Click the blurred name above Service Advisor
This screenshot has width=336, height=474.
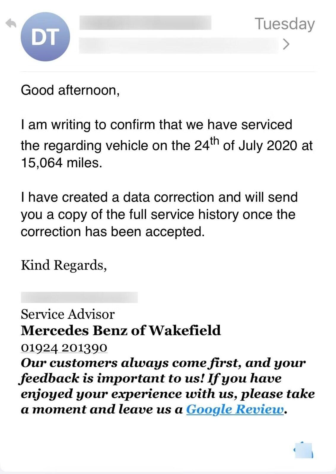click(x=79, y=297)
